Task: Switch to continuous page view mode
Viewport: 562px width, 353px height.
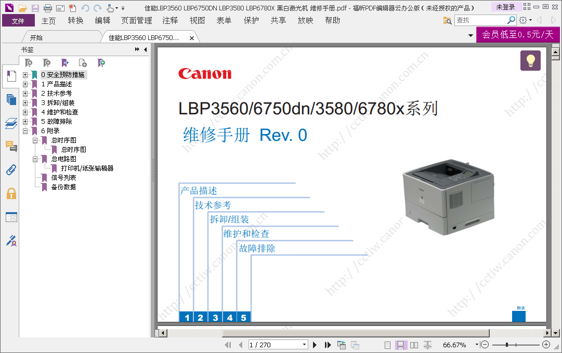Action: (400, 345)
